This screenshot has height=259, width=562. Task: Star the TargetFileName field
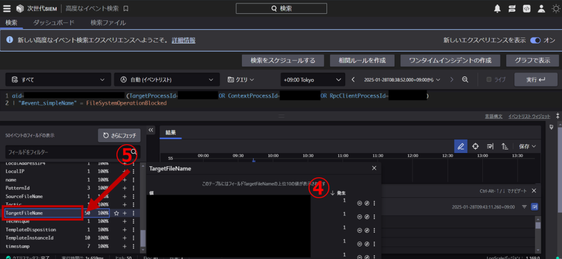116,213
